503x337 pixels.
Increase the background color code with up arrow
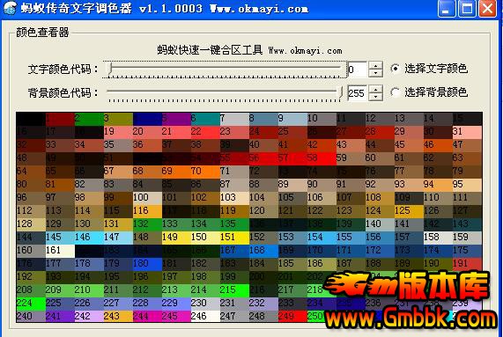[375, 89]
